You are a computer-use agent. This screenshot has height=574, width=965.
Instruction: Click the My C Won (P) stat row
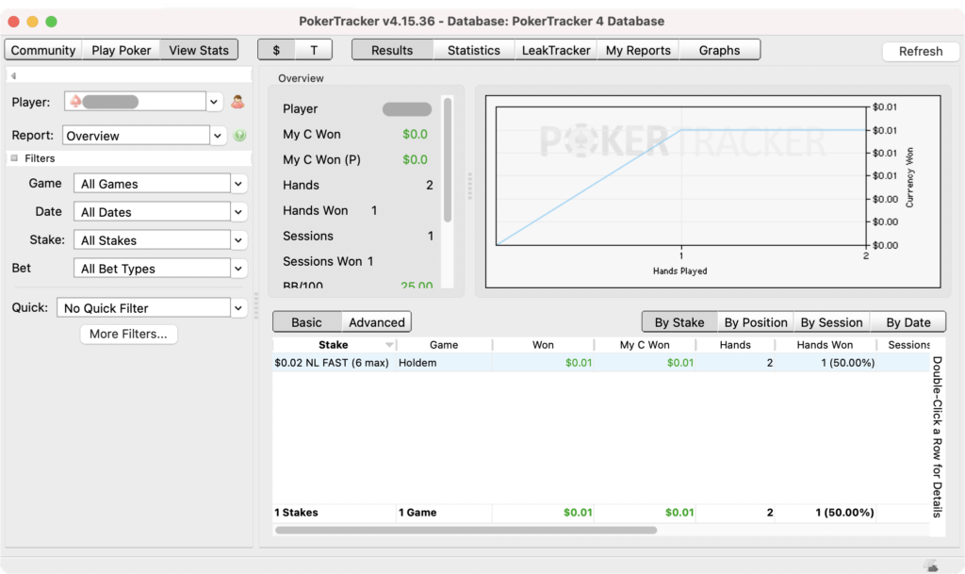point(357,159)
